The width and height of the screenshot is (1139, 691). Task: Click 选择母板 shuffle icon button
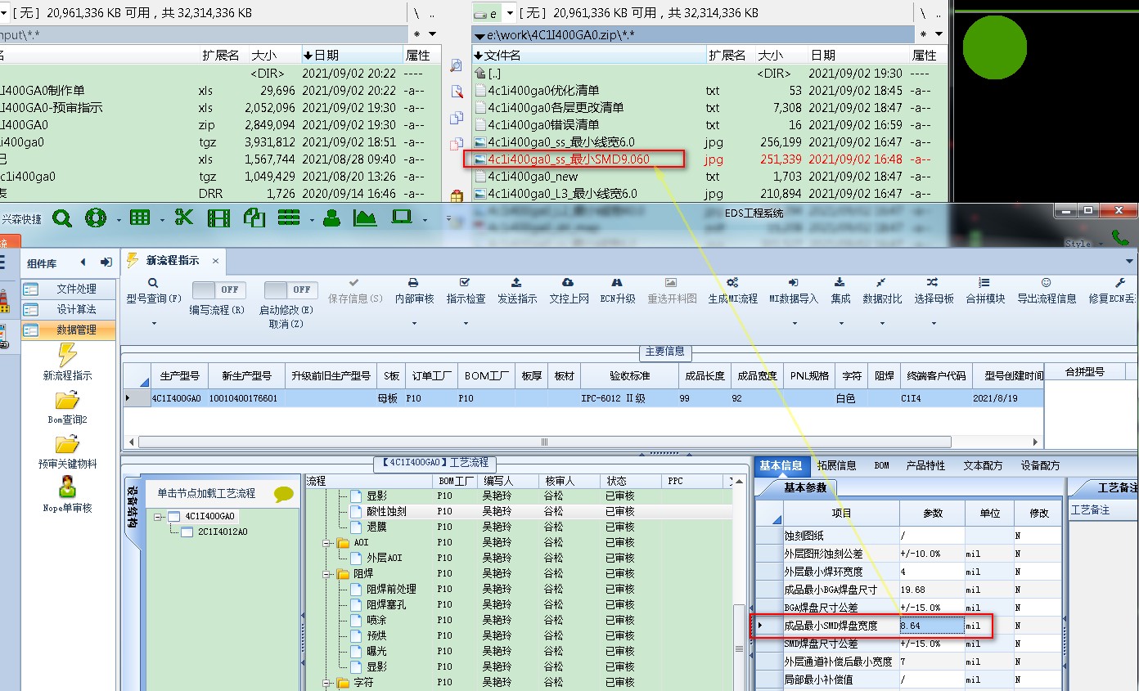pos(934,291)
